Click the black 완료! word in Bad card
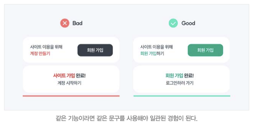The height and width of the screenshot is (125, 253). point(81,75)
